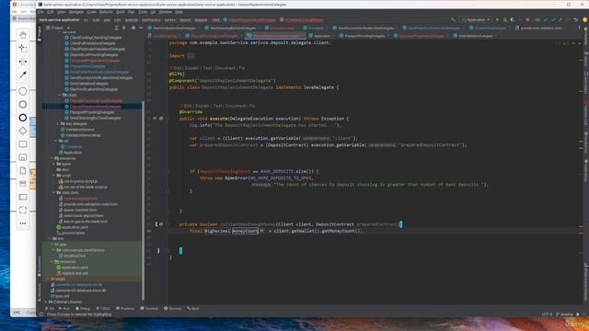Click the Project panel vertical scrollbar
The height and width of the screenshot is (331, 589).
[x=144, y=200]
